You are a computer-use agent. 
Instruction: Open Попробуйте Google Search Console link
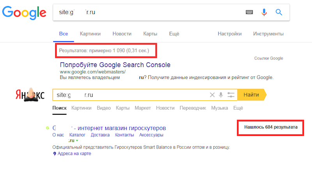click(x=115, y=65)
